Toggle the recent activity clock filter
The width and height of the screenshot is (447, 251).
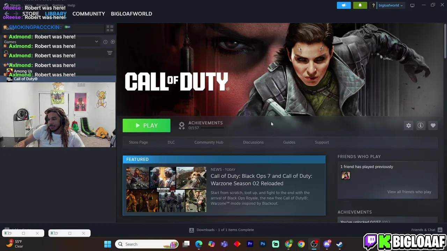[105, 42]
